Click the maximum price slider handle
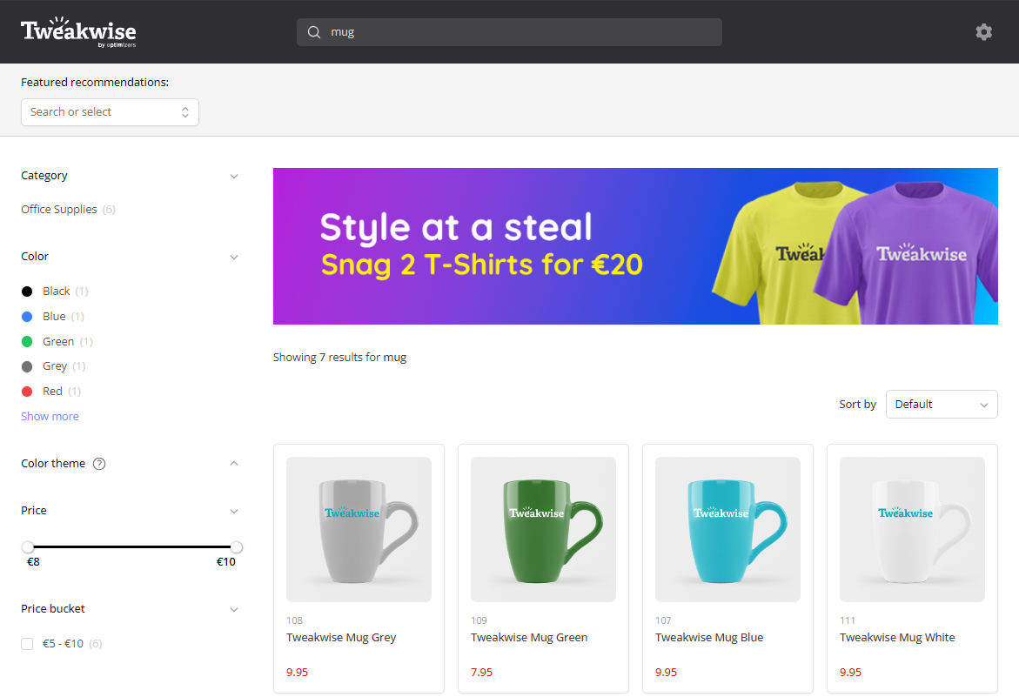Image resolution: width=1019 pixels, height=697 pixels. point(237,547)
